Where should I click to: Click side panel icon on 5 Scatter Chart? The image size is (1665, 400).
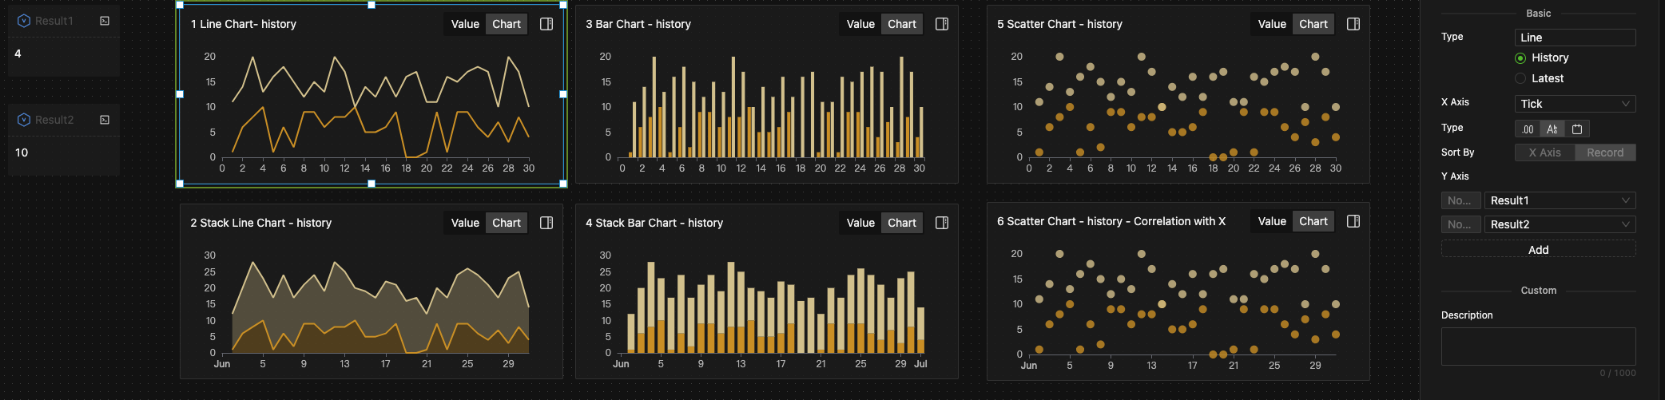coord(1353,24)
